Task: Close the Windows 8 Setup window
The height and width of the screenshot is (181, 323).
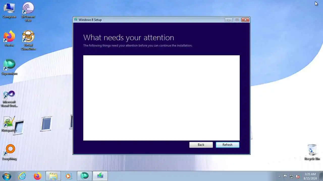Action: pyautogui.click(x=245, y=20)
